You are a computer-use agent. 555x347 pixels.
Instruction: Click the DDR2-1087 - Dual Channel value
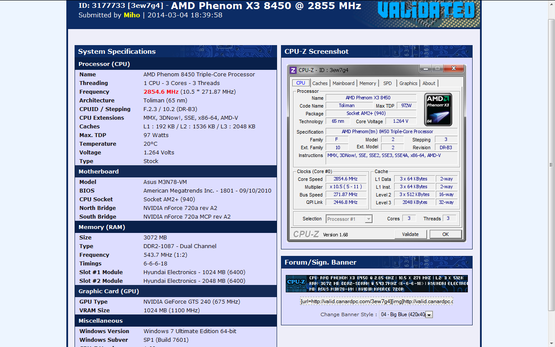click(x=180, y=246)
